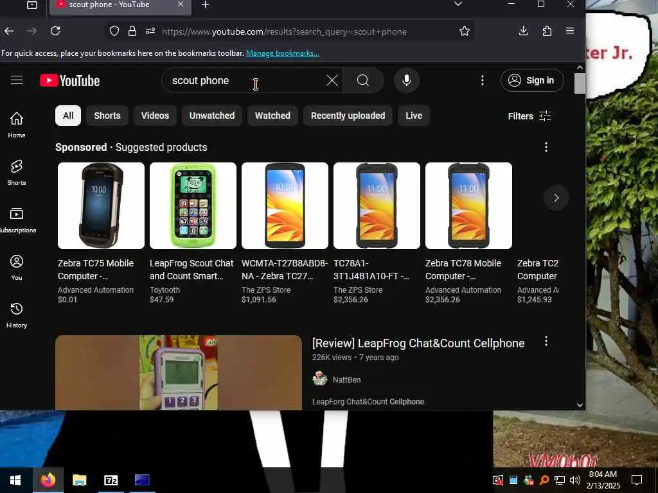Click Zebra TC78 Mobile Computer title
The width and height of the screenshot is (658, 493).
[x=463, y=270]
